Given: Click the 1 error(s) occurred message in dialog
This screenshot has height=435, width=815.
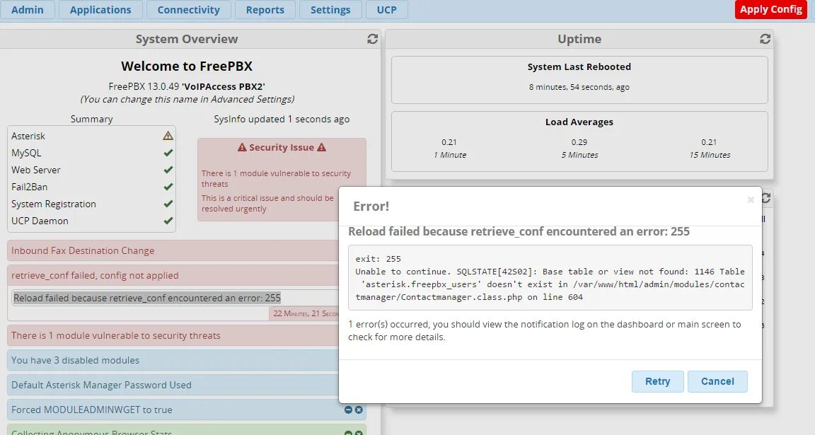Looking at the screenshot, I should pos(545,330).
